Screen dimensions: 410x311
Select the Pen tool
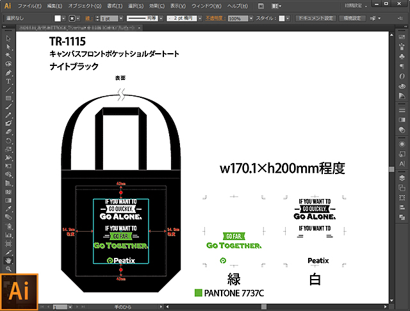[x=9, y=72]
